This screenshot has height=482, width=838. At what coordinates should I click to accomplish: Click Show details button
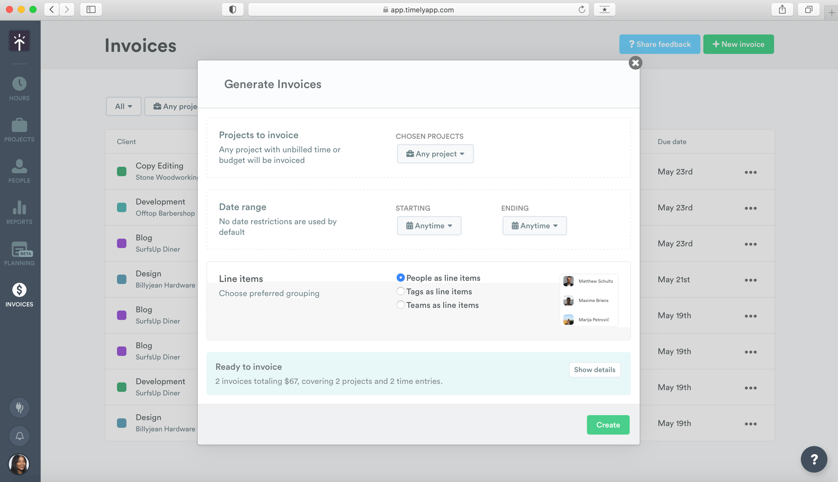[x=594, y=370]
